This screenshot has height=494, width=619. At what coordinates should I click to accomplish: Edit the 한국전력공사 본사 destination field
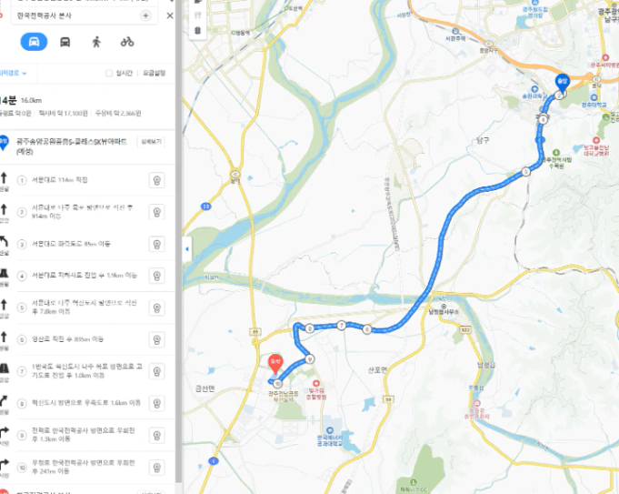click(x=77, y=15)
